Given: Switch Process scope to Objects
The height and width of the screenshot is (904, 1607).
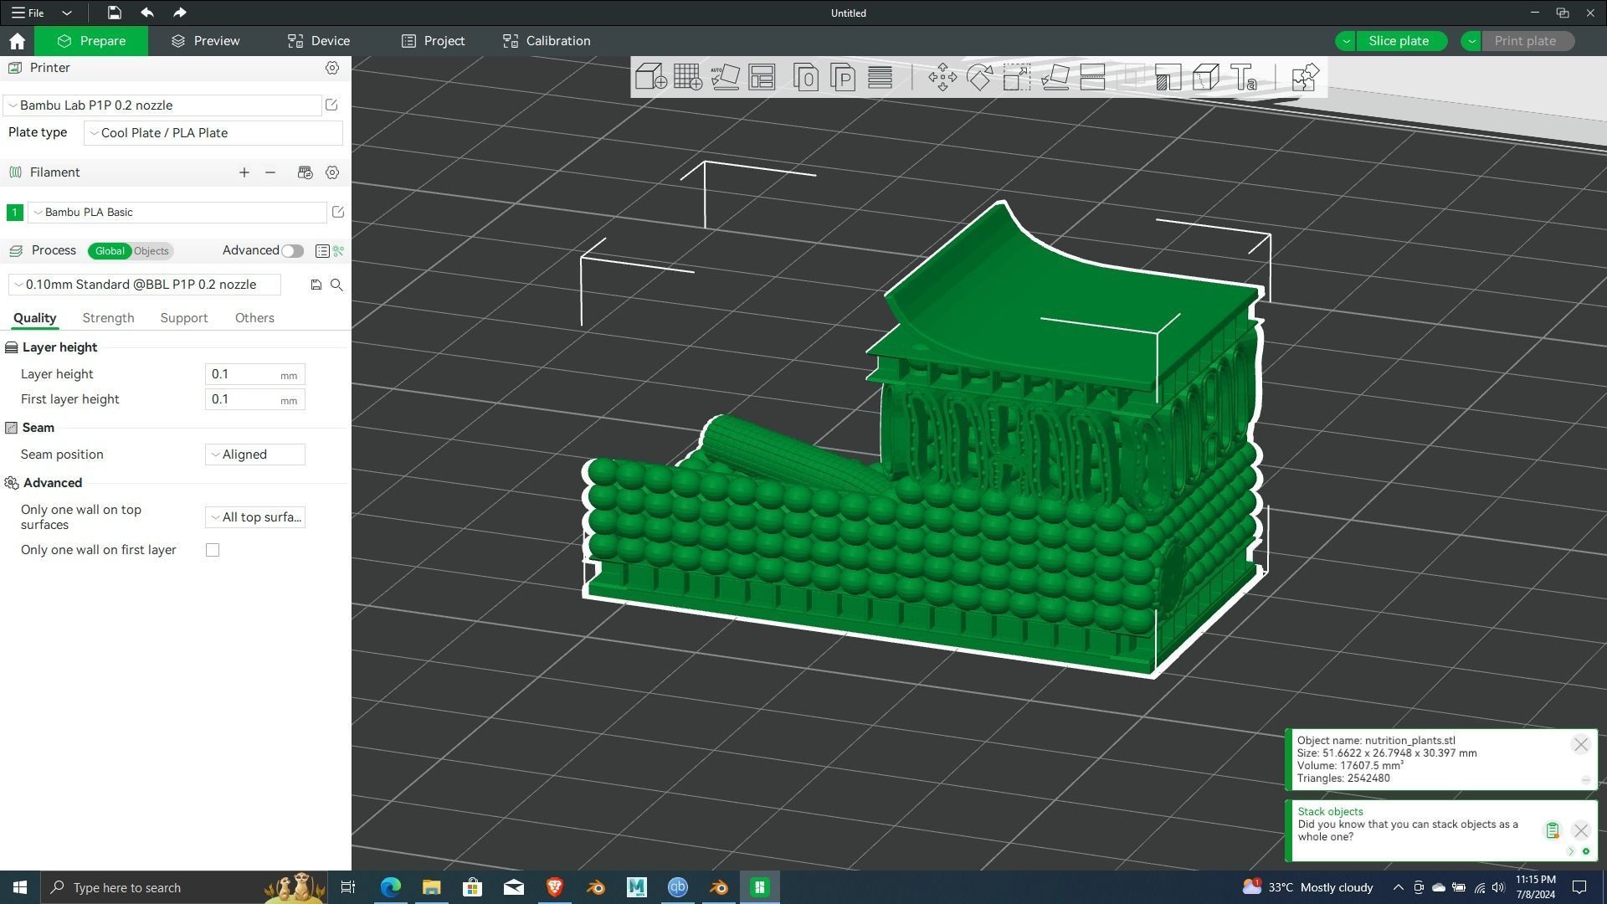Looking at the screenshot, I should (x=151, y=251).
